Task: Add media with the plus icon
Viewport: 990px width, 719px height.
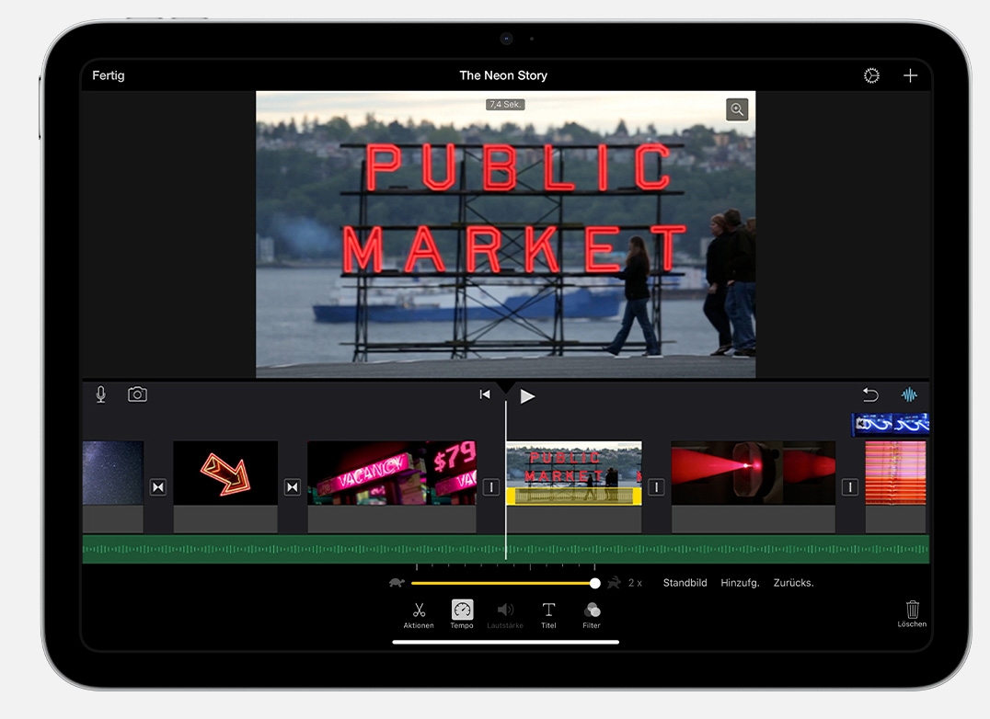Action: pyautogui.click(x=910, y=75)
